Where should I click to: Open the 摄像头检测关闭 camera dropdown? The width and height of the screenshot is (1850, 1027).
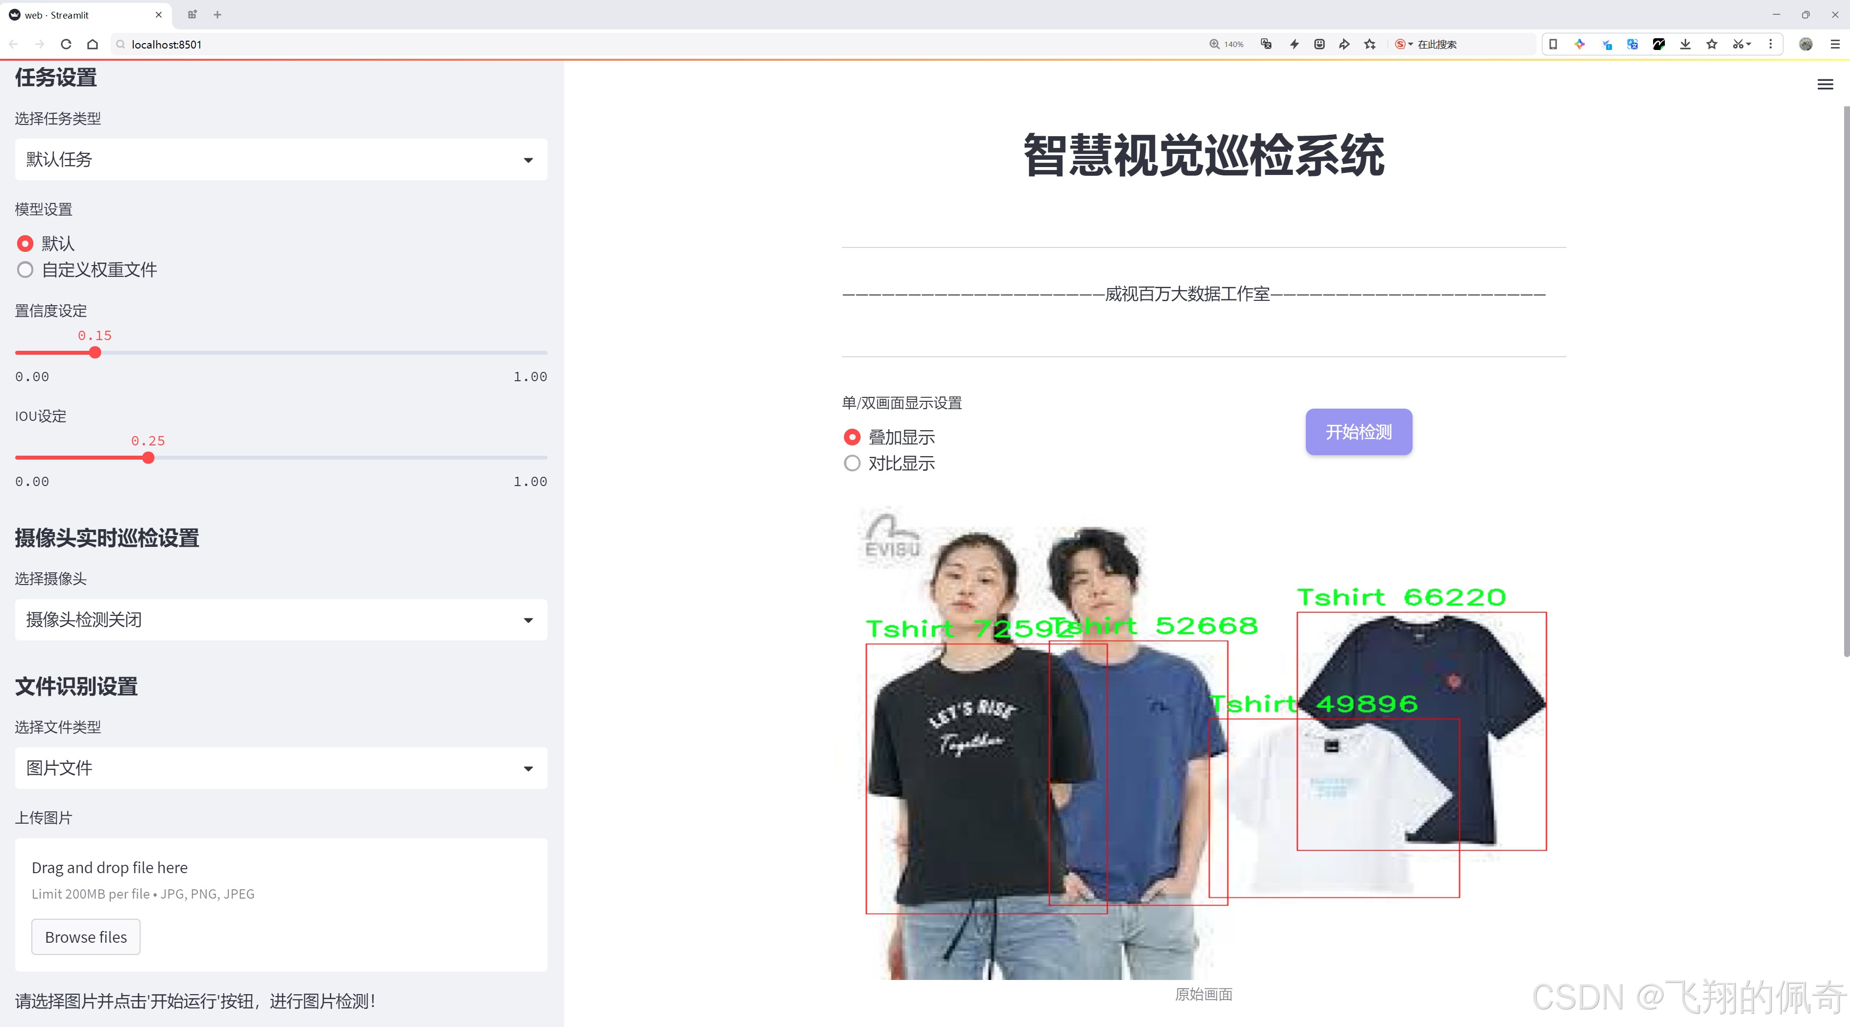click(x=280, y=619)
